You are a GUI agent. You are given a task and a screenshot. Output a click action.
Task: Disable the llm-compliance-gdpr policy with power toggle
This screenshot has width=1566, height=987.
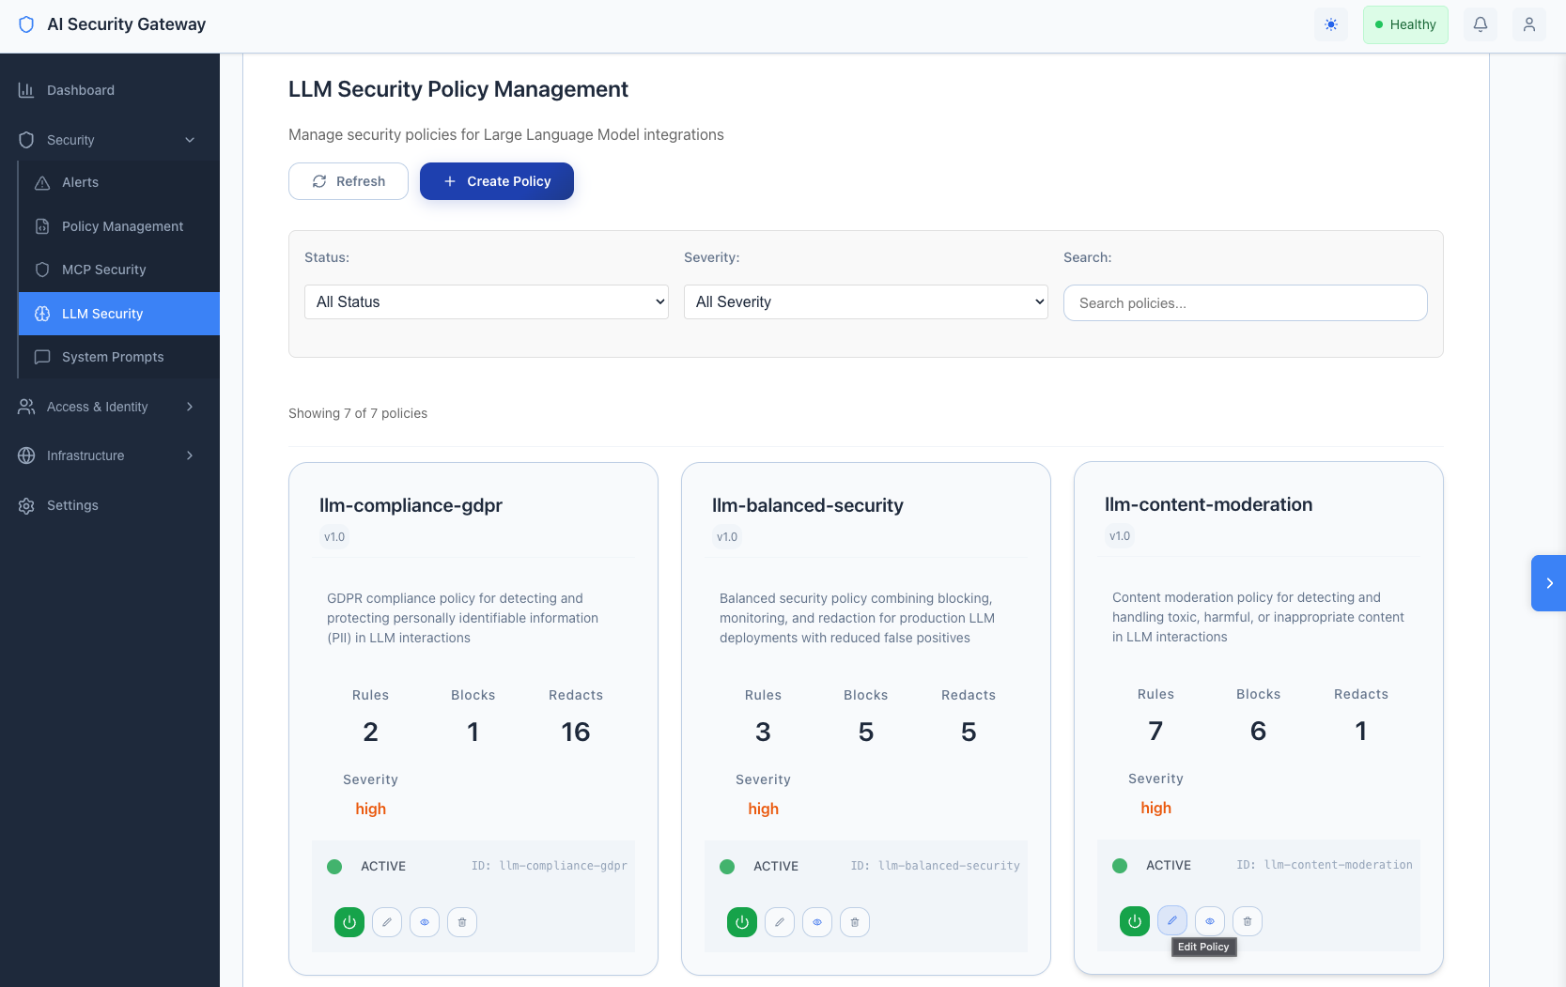(x=349, y=922)
